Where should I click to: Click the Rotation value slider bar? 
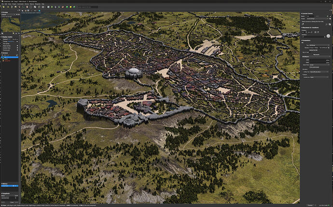click(314, 37)
